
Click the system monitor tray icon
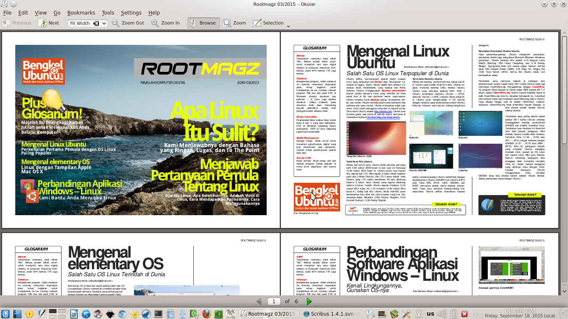pyautogui.click(x=382, y=314)
